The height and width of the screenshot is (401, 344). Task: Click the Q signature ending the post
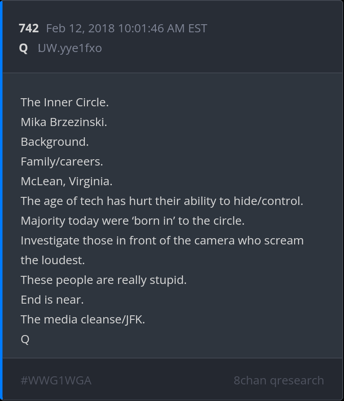click(25, 339)
